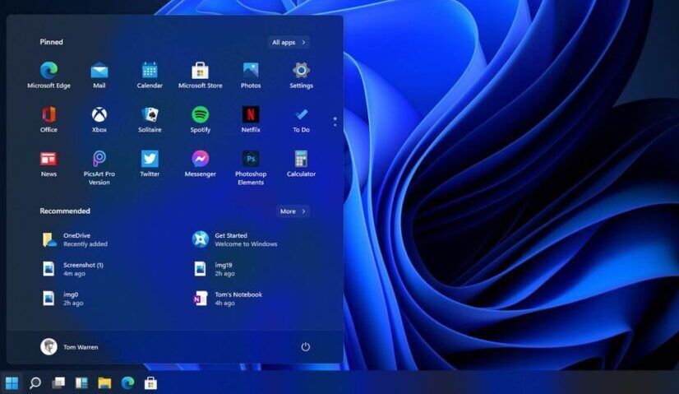Open Microsoft Store from pinned apps

tap(200, 76)
